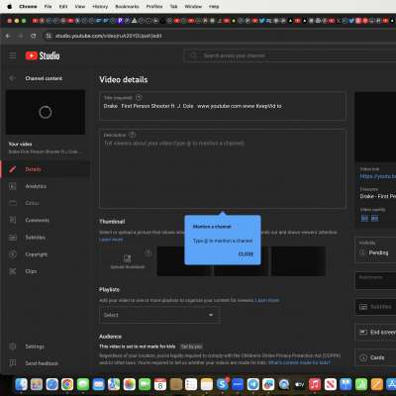
Task: Open Settings from the sidebar
Action: coord(35,346)
